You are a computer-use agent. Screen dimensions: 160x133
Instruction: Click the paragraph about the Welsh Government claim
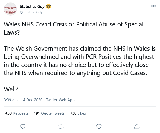tap(80, 61)
